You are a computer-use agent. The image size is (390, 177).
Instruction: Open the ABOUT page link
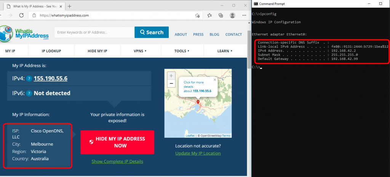[181, 34]
